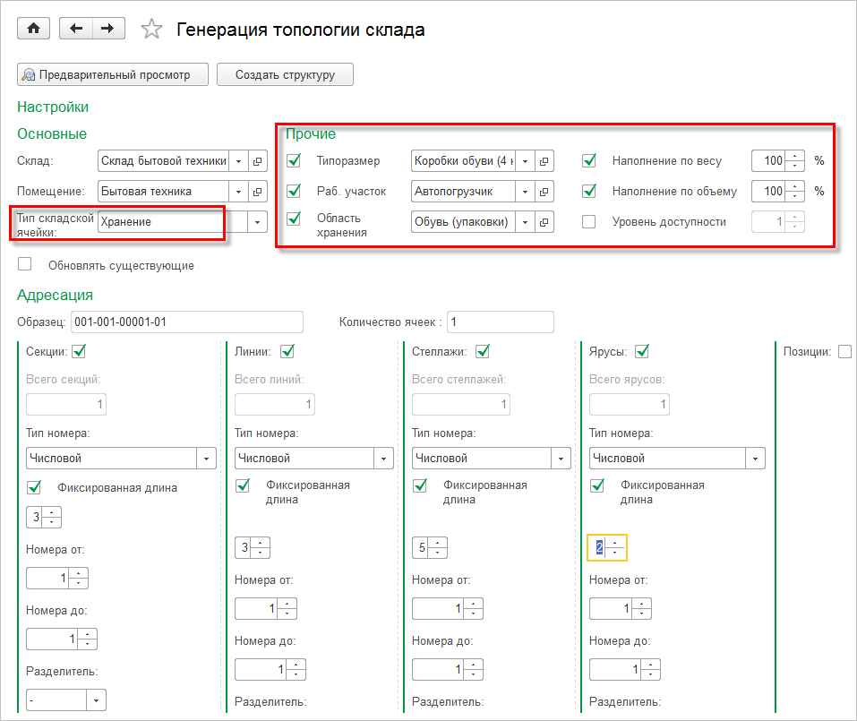The image size is (857, 721).
Task: Click the Образец input field
Action: 186,322
